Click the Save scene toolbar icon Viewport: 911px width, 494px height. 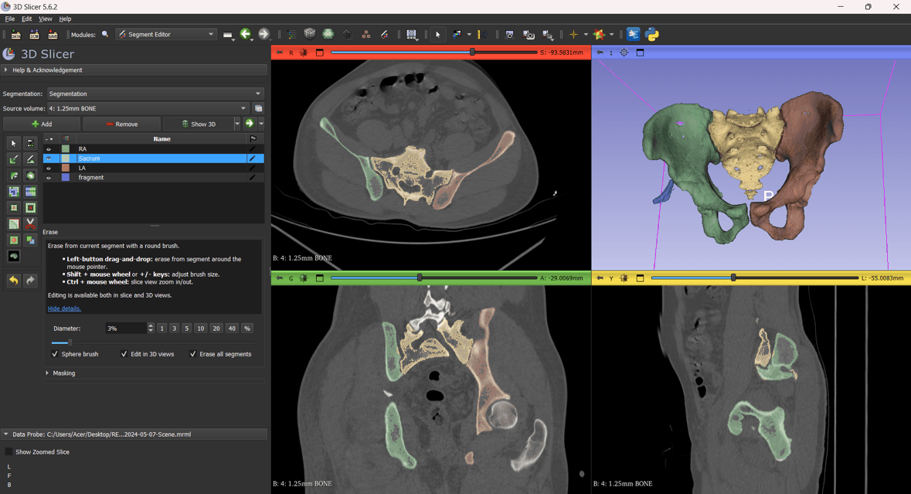[x=53, y=34]
